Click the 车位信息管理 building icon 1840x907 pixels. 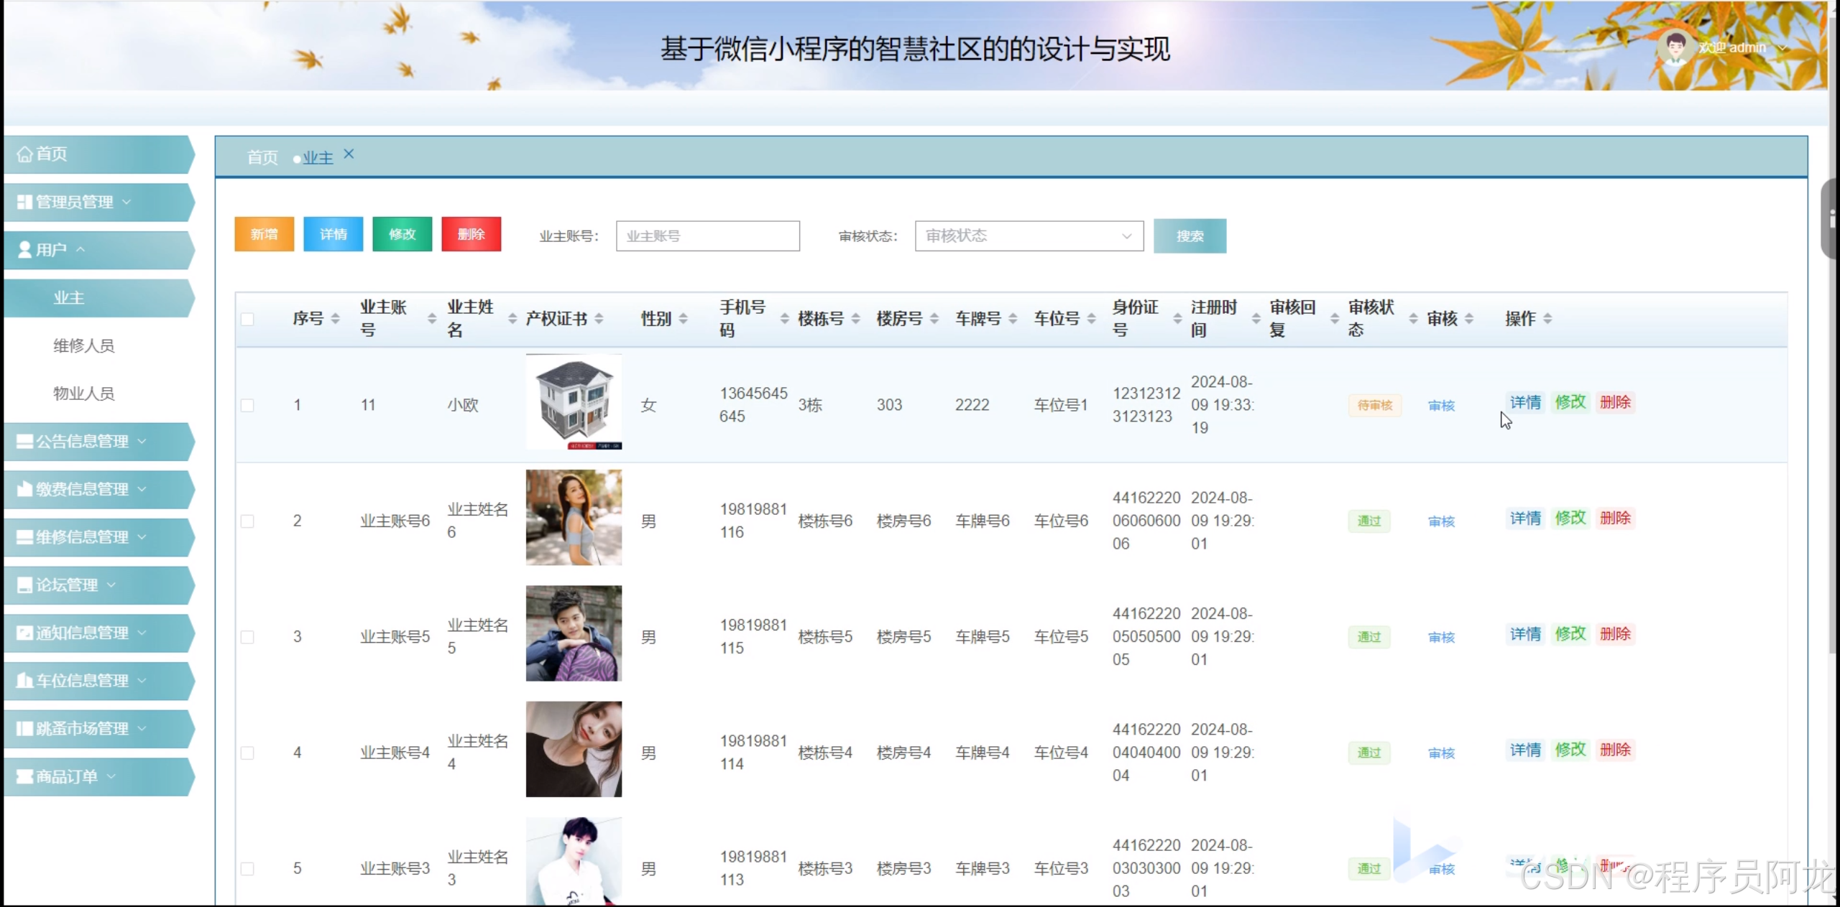click(24, 681)
